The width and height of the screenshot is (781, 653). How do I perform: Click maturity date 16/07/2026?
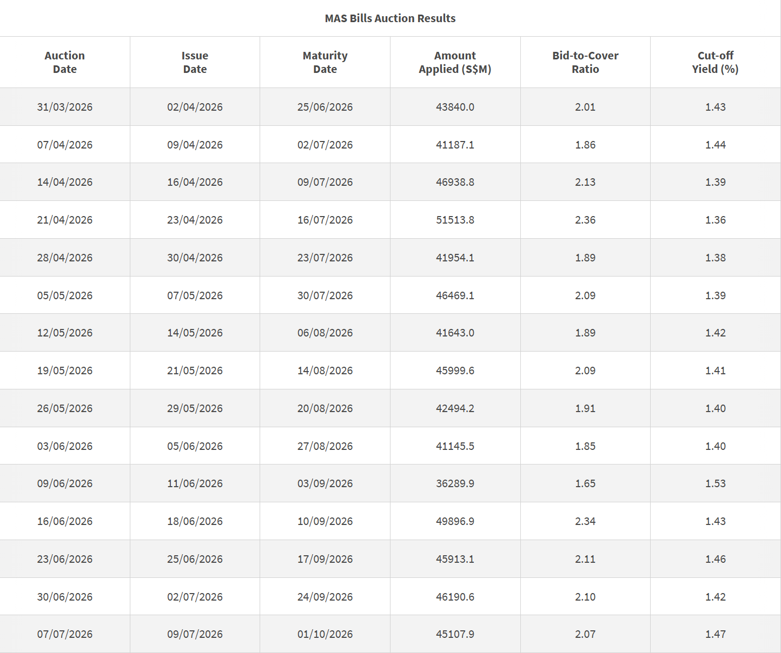click(325, 220)
